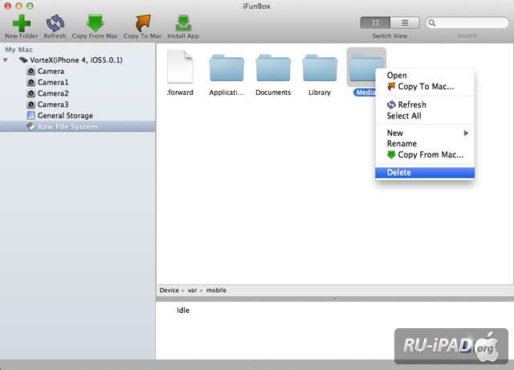Click var in the path bar
This screenshot has height=370, width=514.
click(193, 290)
